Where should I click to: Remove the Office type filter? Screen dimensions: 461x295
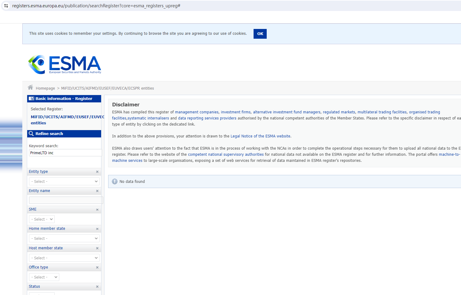pos(97,268)
